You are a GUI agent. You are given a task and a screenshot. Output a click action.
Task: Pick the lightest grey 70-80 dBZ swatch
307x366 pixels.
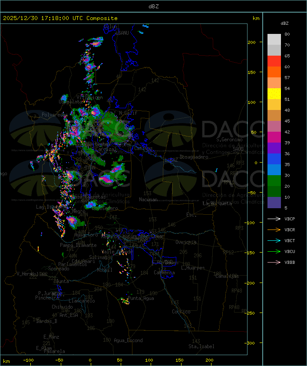click(274, 40)
